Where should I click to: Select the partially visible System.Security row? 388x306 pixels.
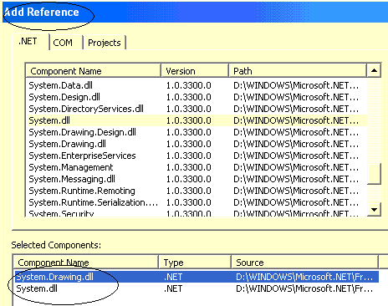[x=197, y=213]
